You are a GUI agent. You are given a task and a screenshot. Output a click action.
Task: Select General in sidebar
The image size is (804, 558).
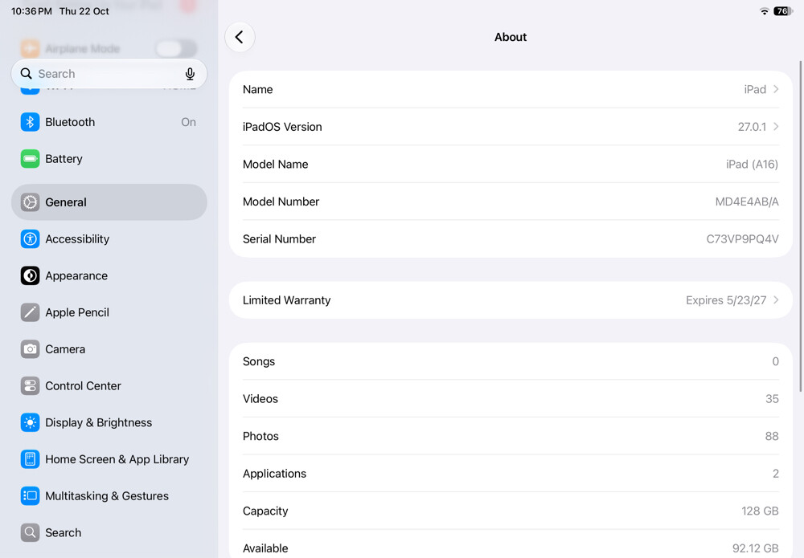coord(109,202)
